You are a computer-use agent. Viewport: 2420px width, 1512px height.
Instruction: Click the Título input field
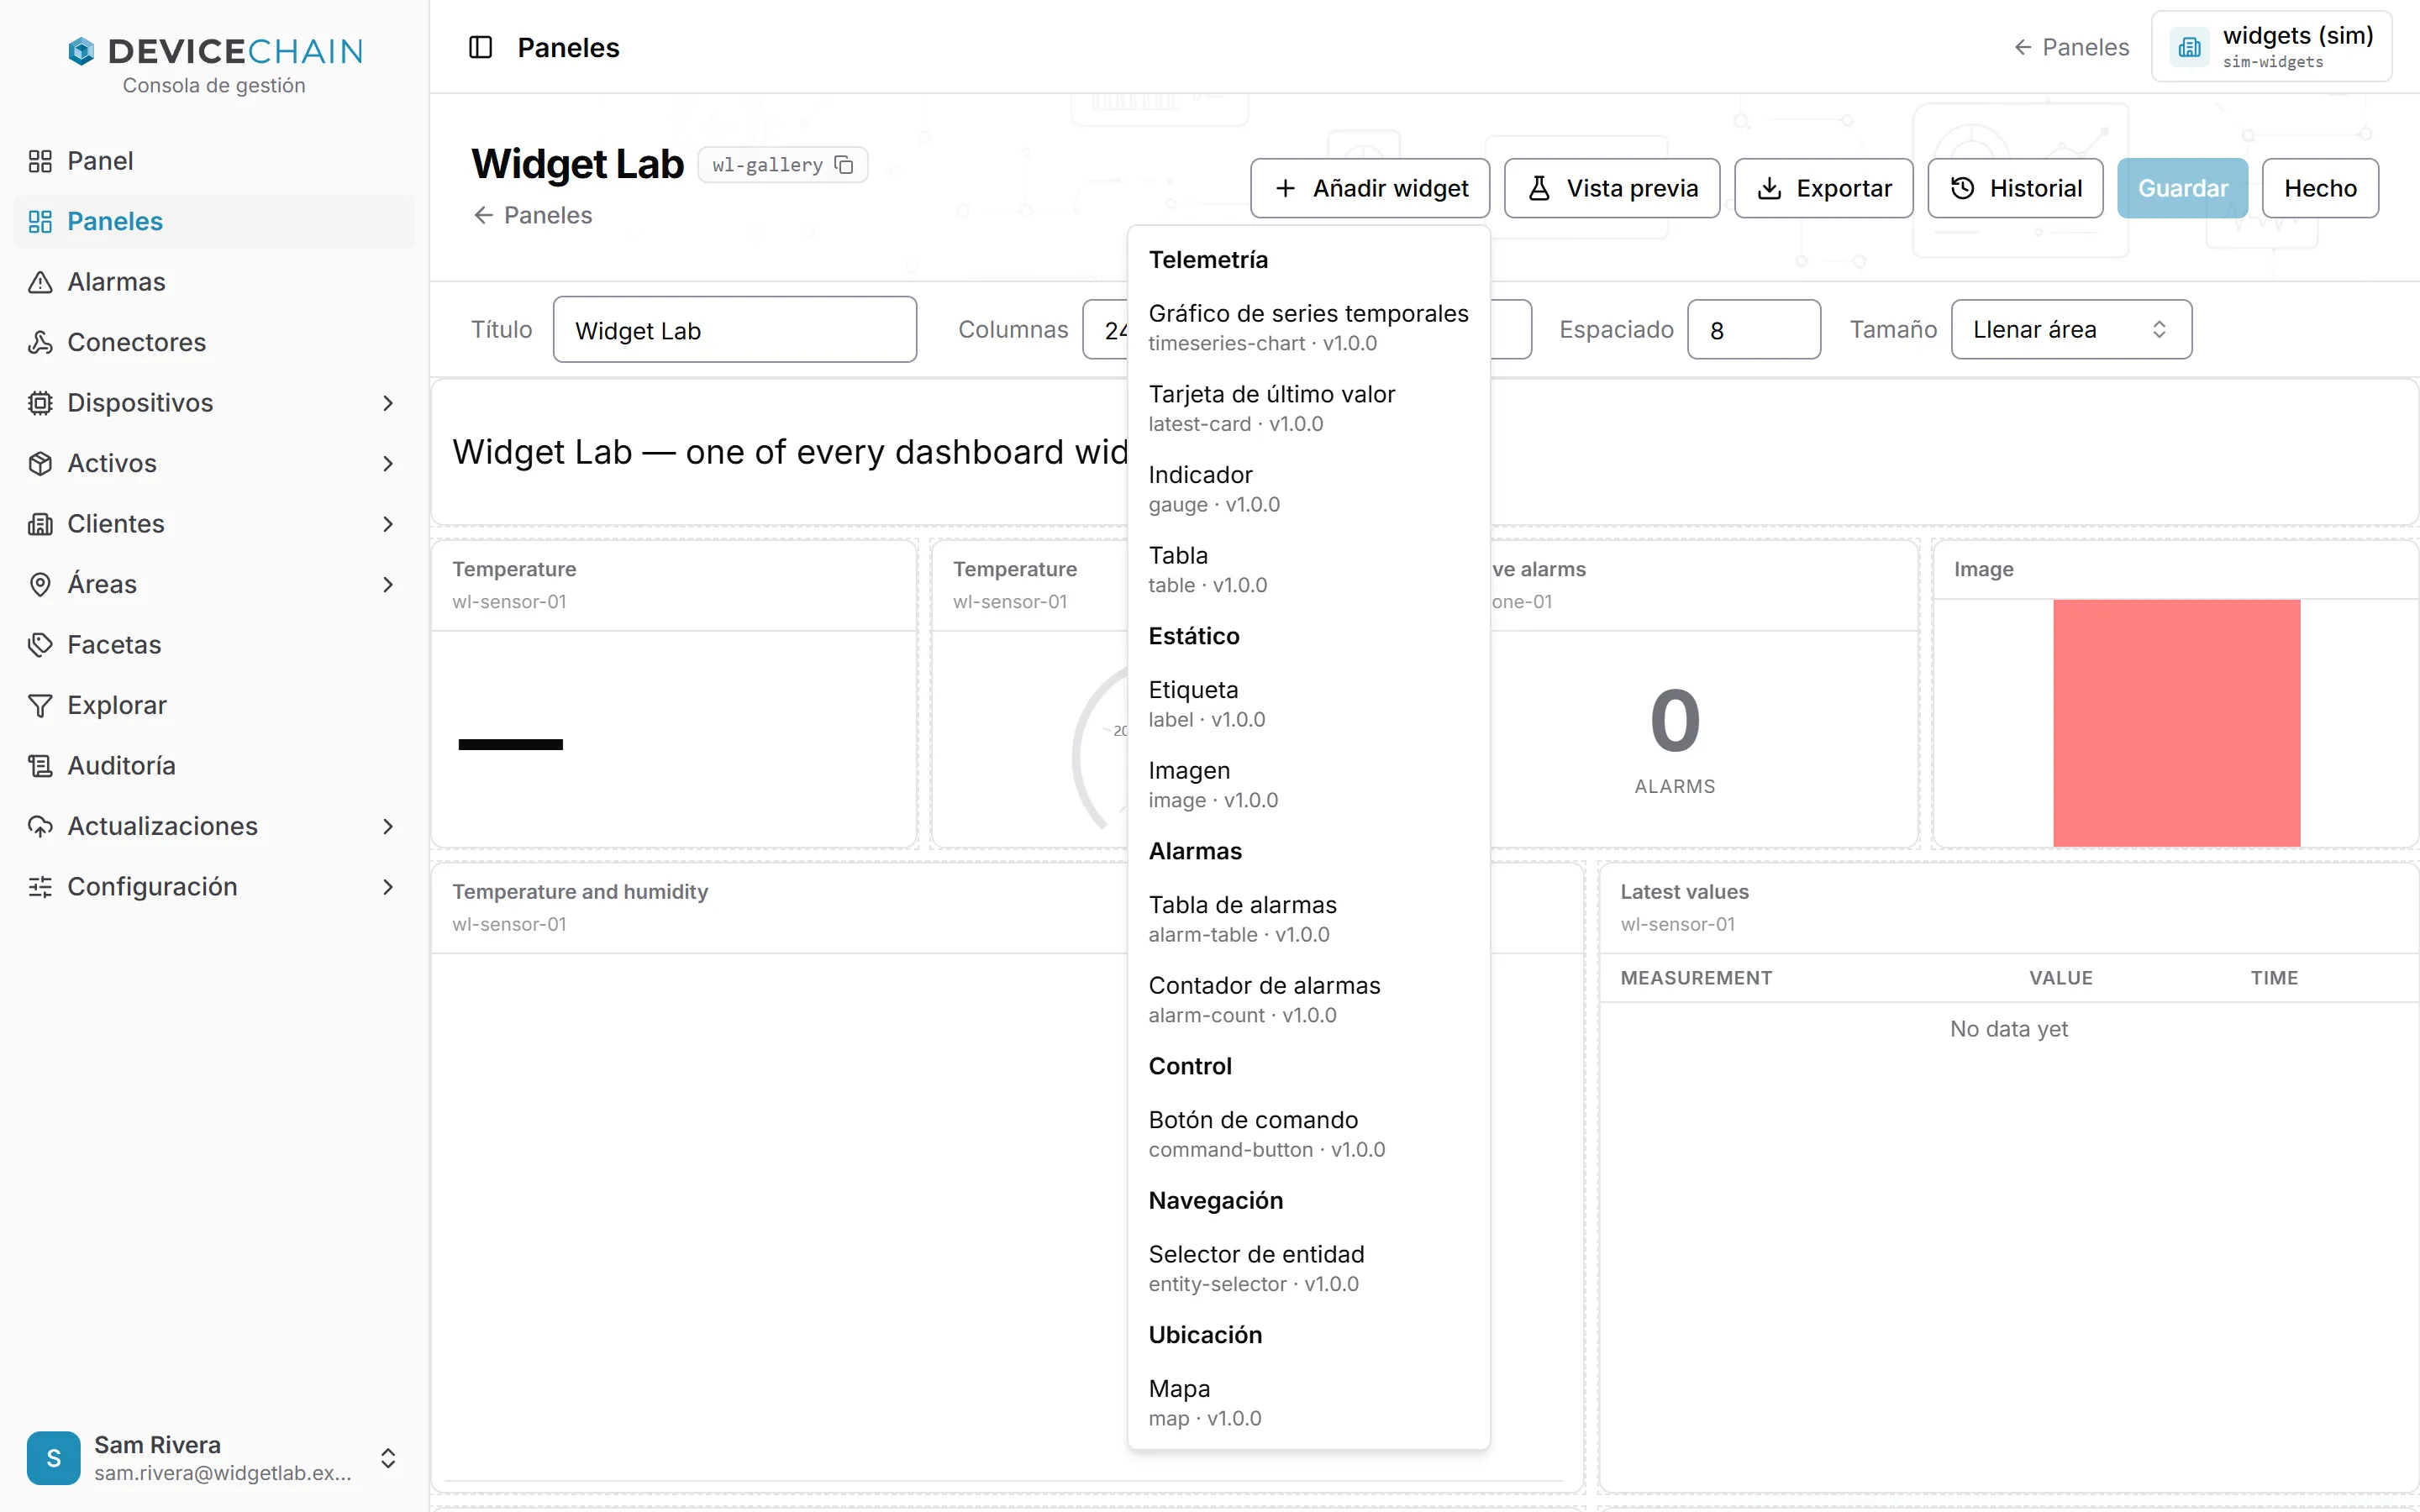(x=734, y=329)
